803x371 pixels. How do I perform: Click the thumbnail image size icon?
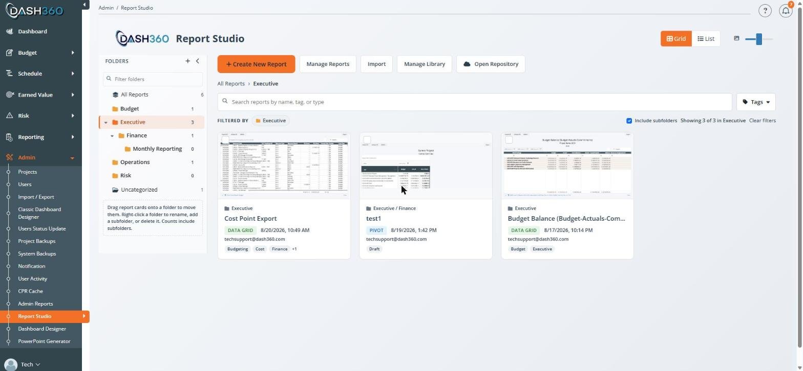(x=736, y=38)
